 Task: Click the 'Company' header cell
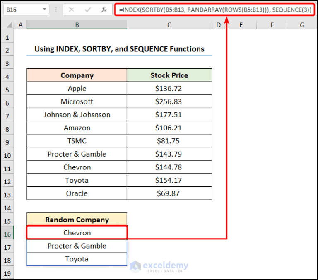(x=77, y=75)
